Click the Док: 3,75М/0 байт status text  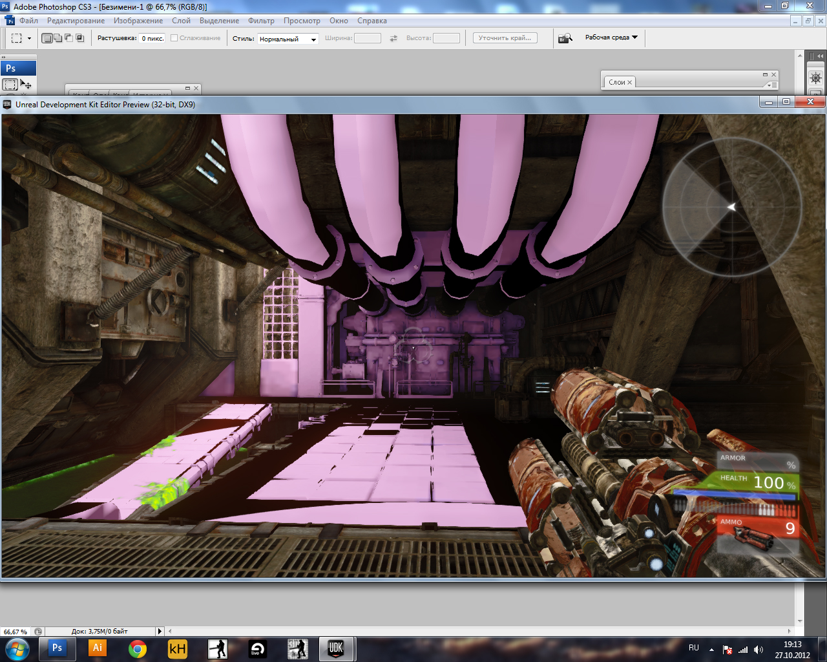99,632
